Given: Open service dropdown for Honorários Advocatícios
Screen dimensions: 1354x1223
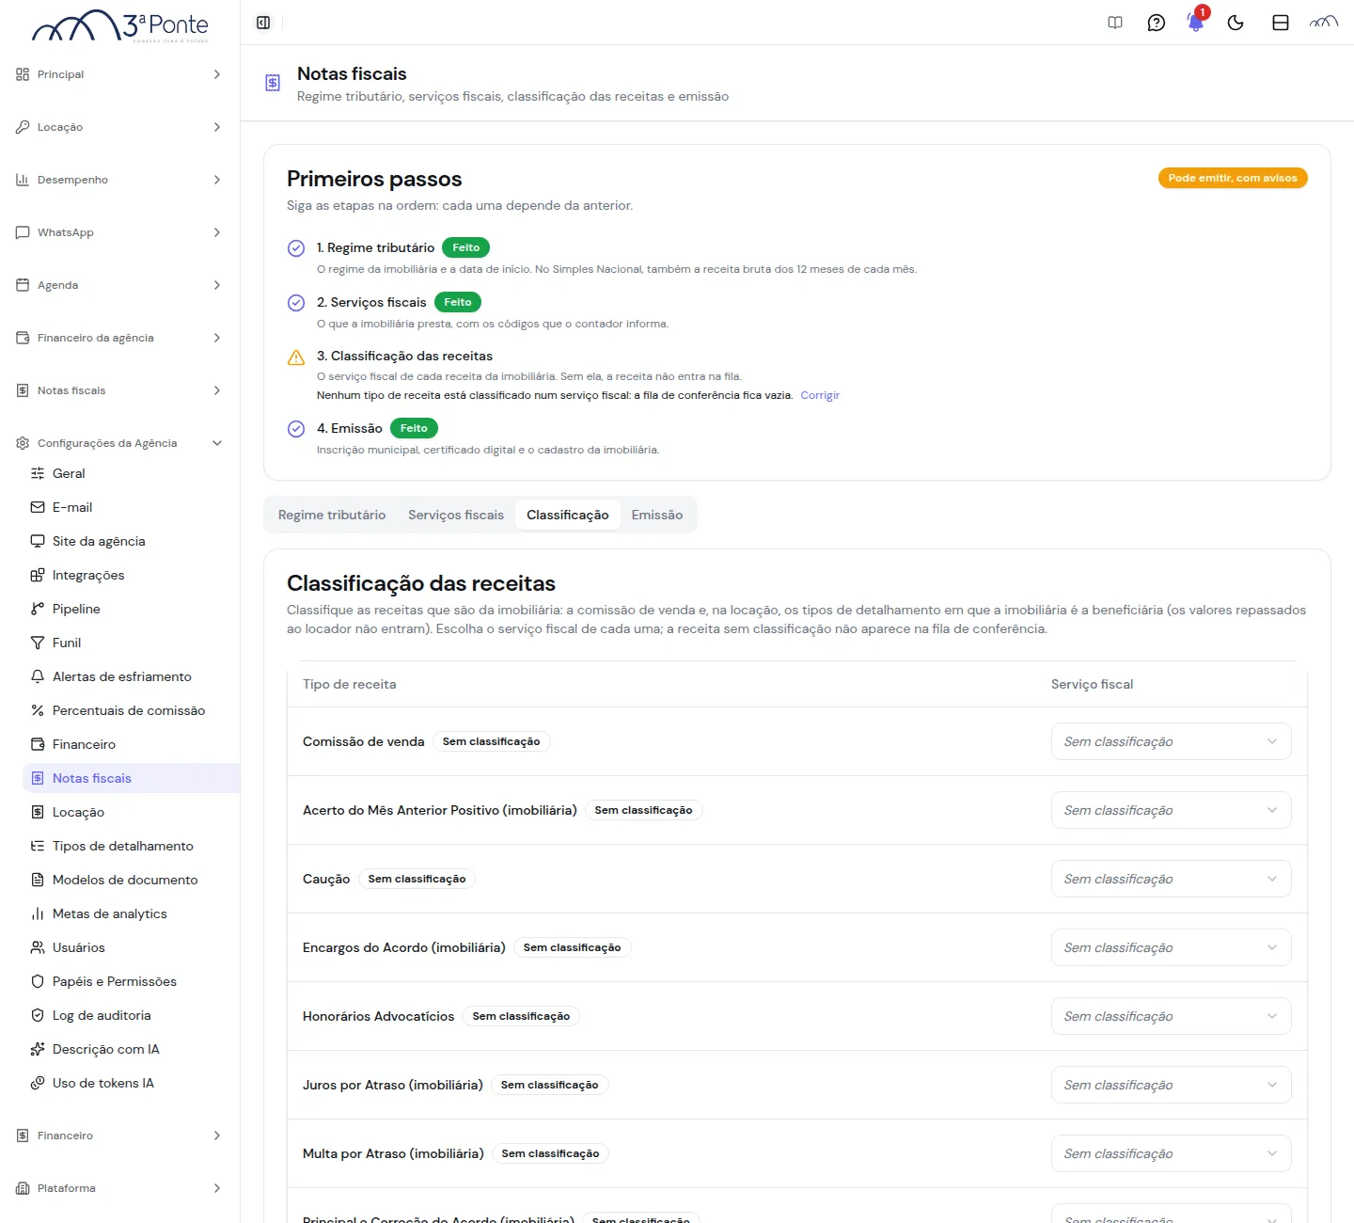Looking at the screenshot, I should pyautogui.click(x=1171, y=1016).
